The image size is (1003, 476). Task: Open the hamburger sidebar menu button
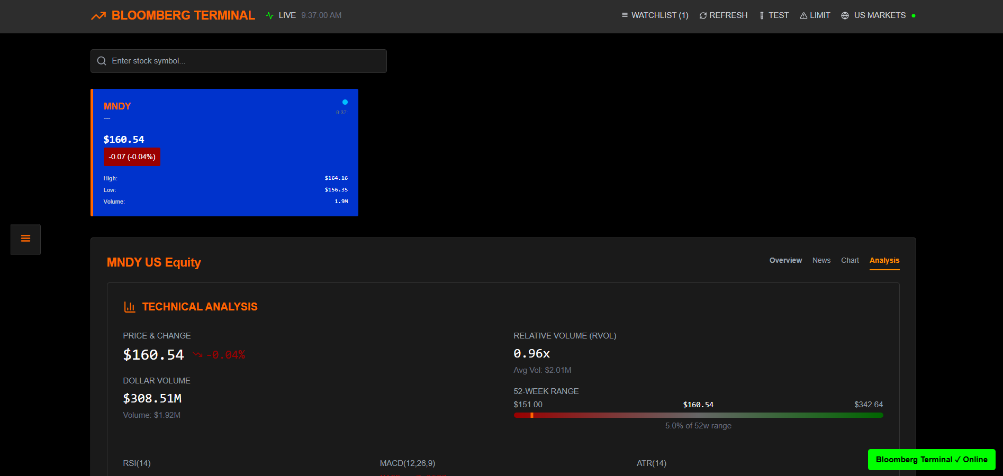25,239
